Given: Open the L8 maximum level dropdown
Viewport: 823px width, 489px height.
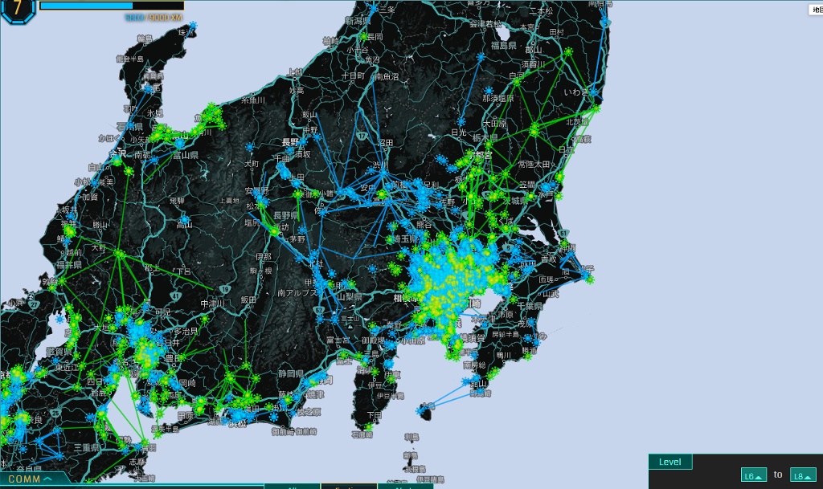Looking at the screenshot, I should coord(803,475).
